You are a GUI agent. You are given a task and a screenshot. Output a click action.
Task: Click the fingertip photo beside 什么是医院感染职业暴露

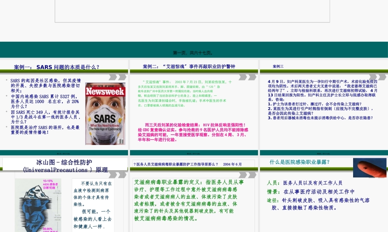(x=369, y=167)
